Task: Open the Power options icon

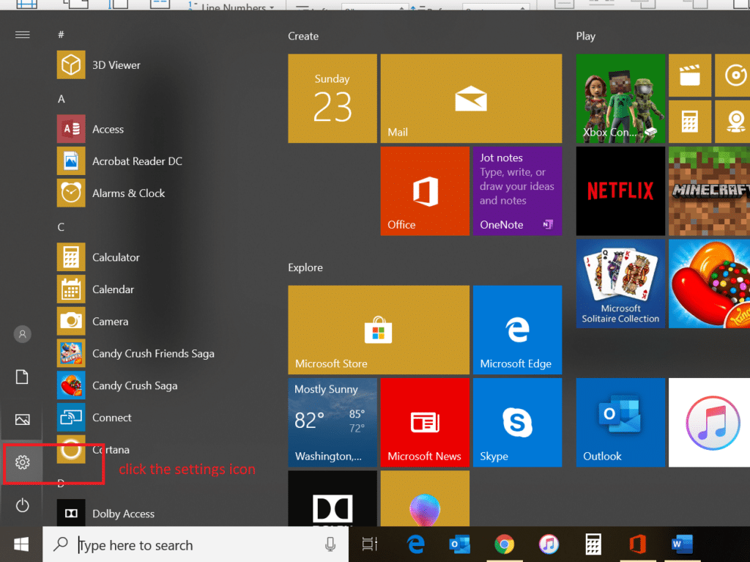Action: 22,505
